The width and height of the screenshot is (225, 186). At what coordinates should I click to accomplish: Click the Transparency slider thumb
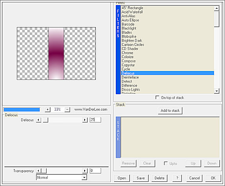pos(44,171)
